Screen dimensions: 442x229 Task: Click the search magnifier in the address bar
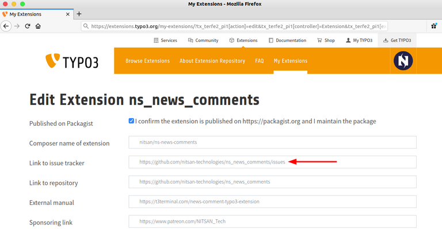coord(86,26)
